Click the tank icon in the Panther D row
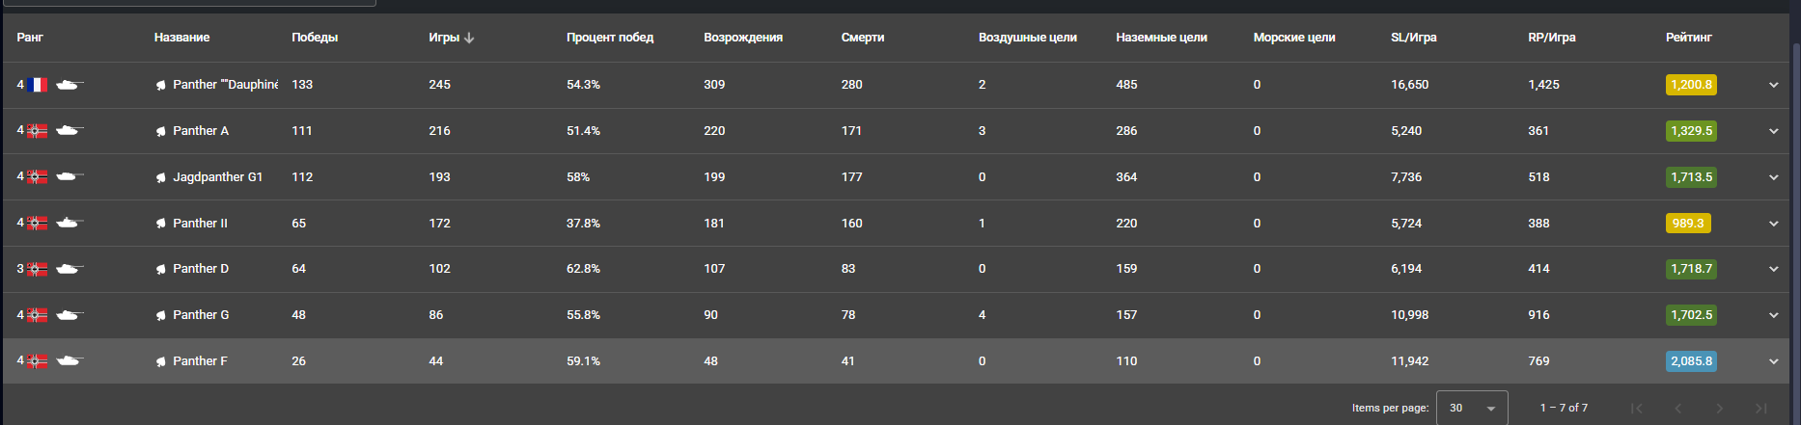Image resolution: width=1801 pixels, height=425 pixels. [69, 269]
